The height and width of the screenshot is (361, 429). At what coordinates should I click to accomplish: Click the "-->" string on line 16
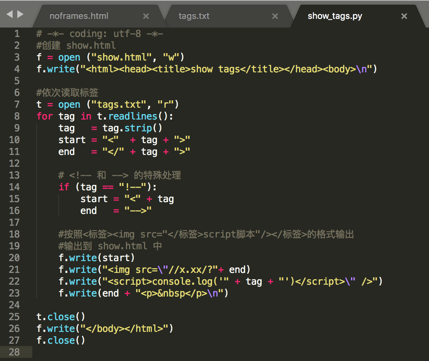click(138, 210)
